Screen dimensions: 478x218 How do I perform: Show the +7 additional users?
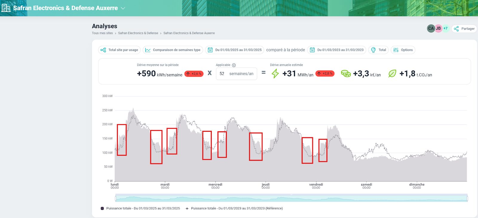(x=445, y=28)
